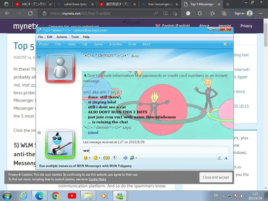
Task: Click Call in the conversation toolbar
Action: click(85, 44)
